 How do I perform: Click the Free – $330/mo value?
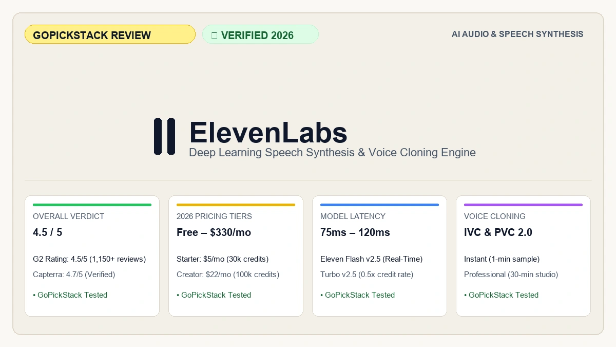[x=214, y=232]
